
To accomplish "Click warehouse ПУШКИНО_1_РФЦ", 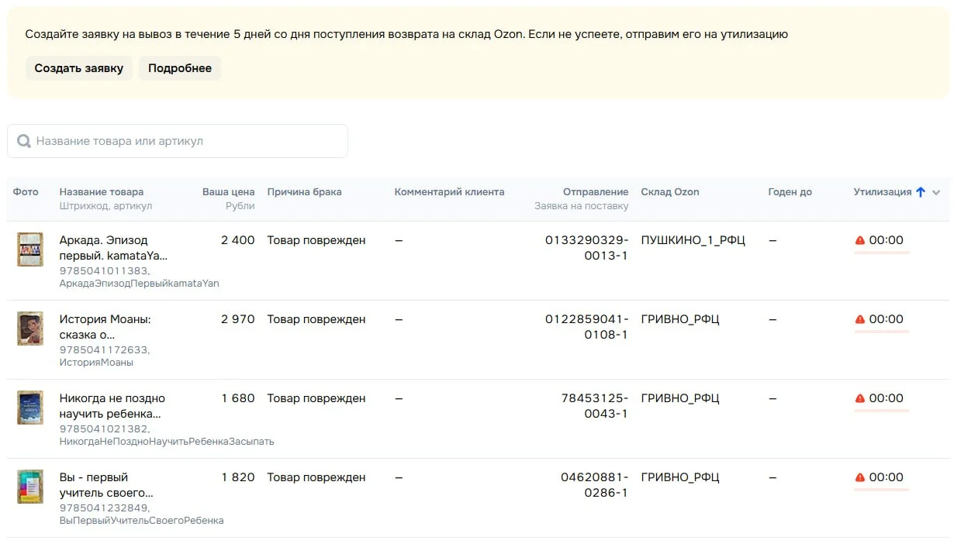I will tap(693, 240).
